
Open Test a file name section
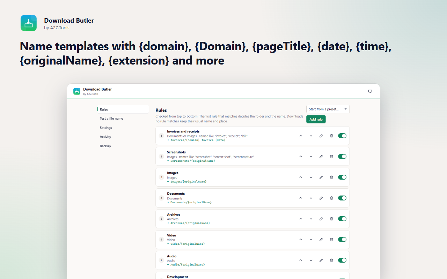click(x=123, y=119)
